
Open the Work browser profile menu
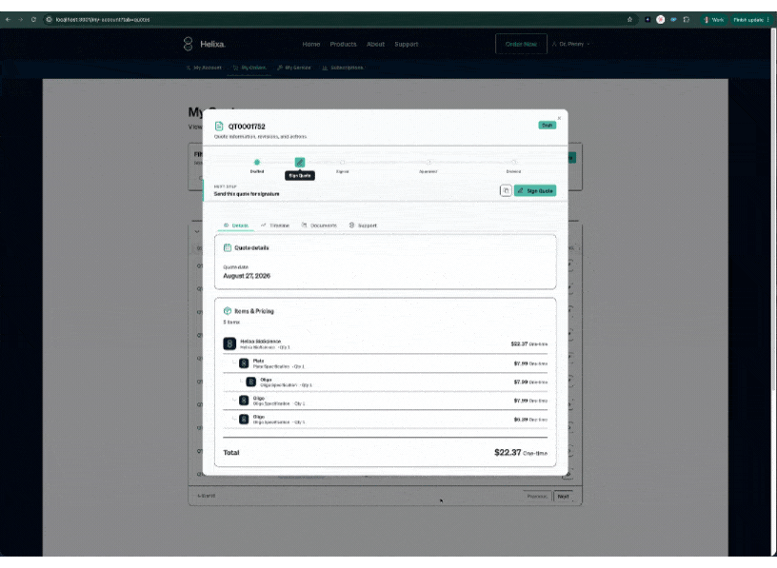[713, 20]
